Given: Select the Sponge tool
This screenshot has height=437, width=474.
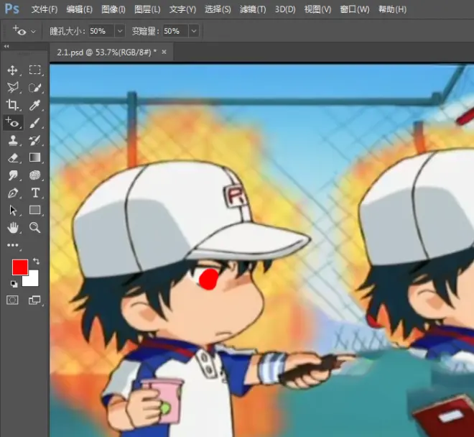Looking at the screenshot, I should (34, 175).
